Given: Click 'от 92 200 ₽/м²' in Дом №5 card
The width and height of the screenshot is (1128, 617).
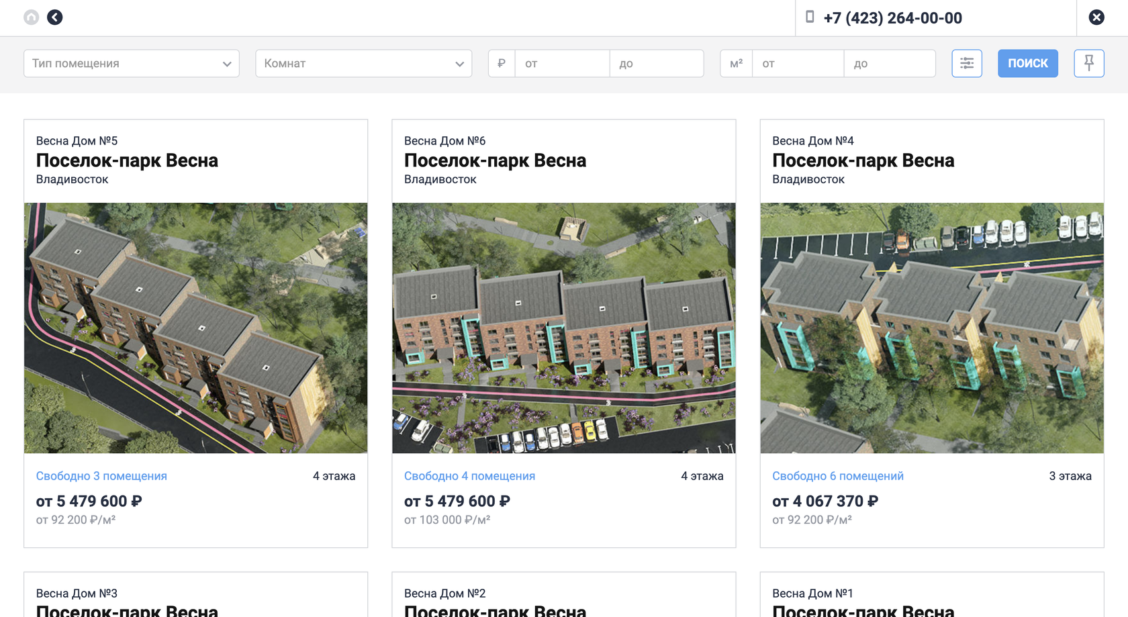Looking at the screenshot, I should pos(76,520).
